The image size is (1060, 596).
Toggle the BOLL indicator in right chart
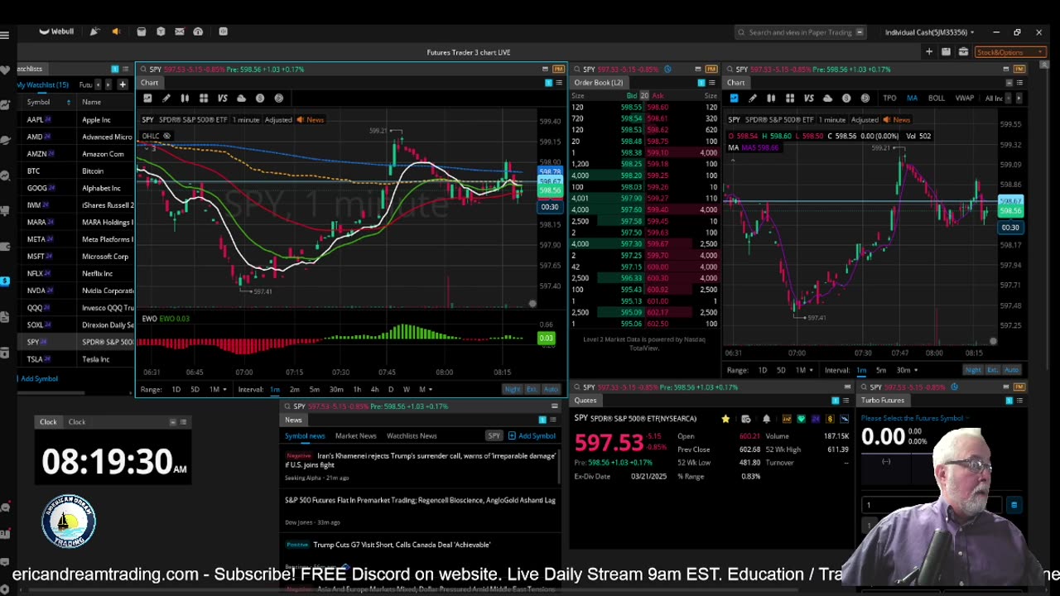point(936,99)
